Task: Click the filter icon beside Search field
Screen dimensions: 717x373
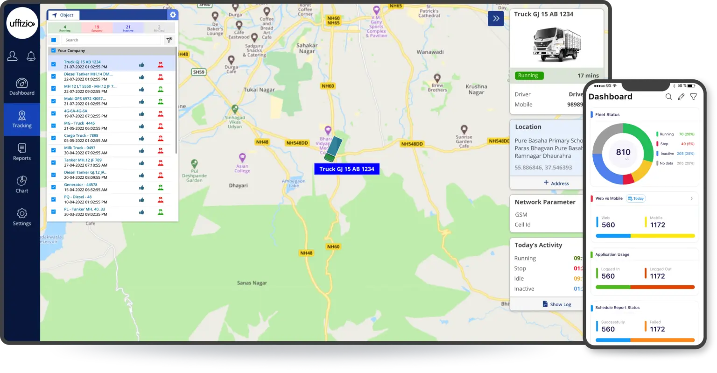Action: pos(169,40)
